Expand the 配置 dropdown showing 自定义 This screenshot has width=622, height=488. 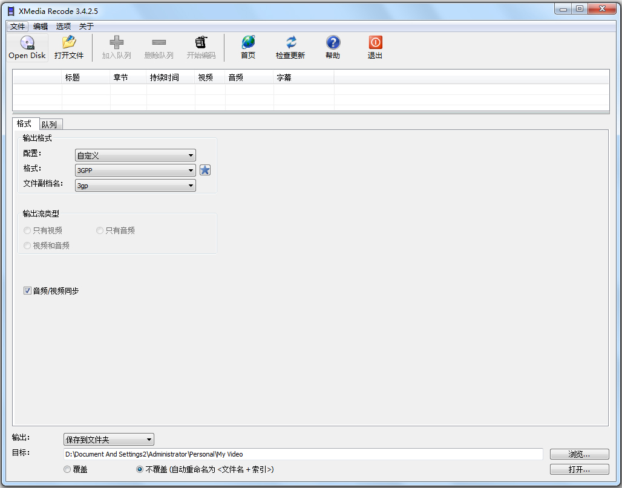click(x=136, y=155)
